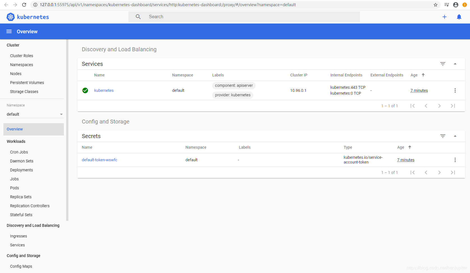The height and width of the screenshot is (273, 470).
Task: Open Jobs in sidebar
Action: [14, 179]
